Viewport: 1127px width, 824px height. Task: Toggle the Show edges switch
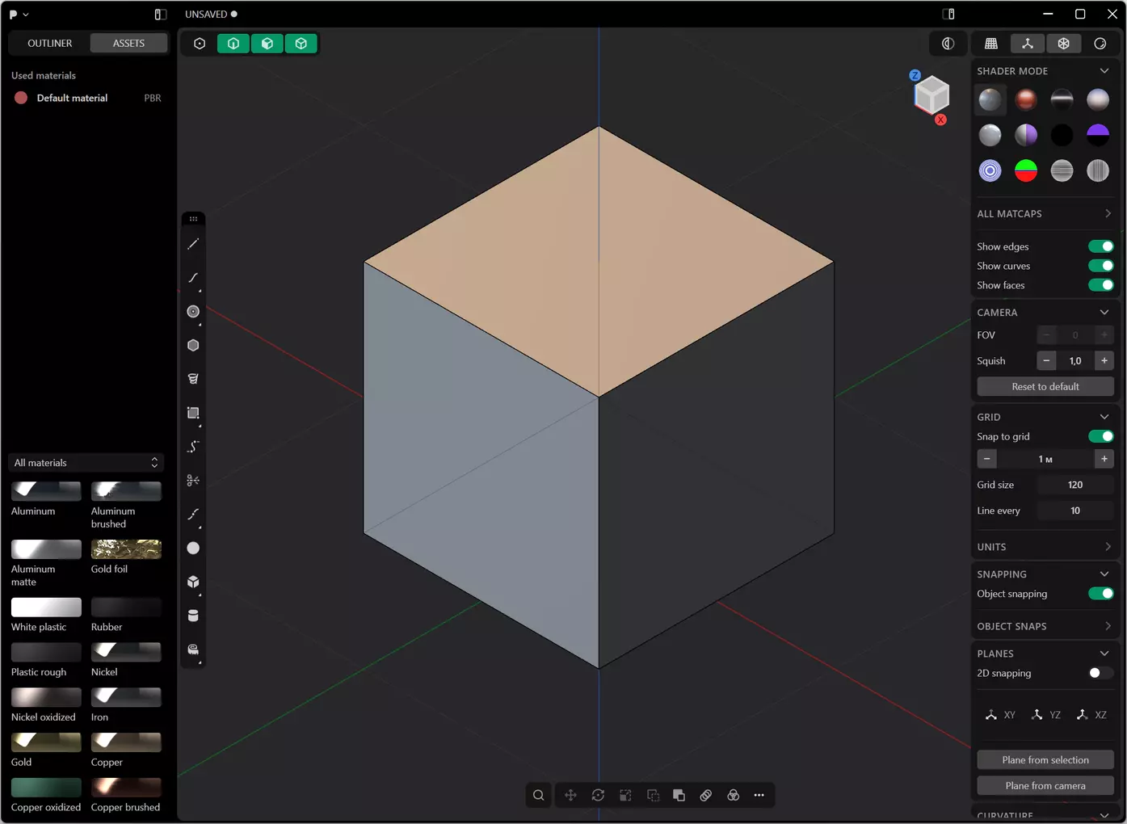pyautogui.click(x=1100, y=246)
